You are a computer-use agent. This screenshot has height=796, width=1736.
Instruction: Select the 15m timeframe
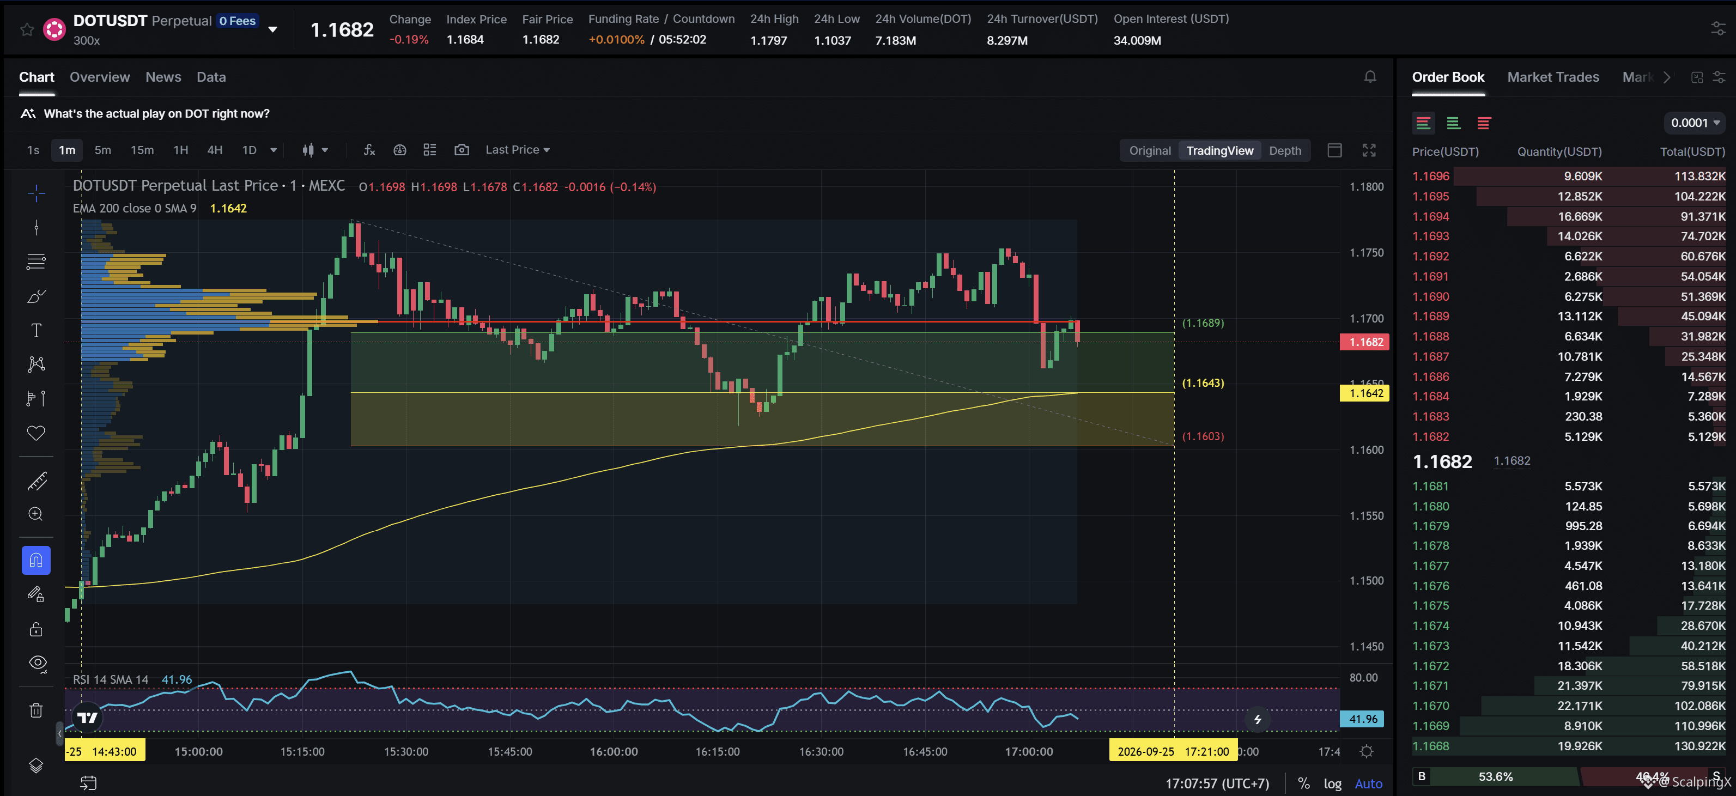click(x=142, y=150)
